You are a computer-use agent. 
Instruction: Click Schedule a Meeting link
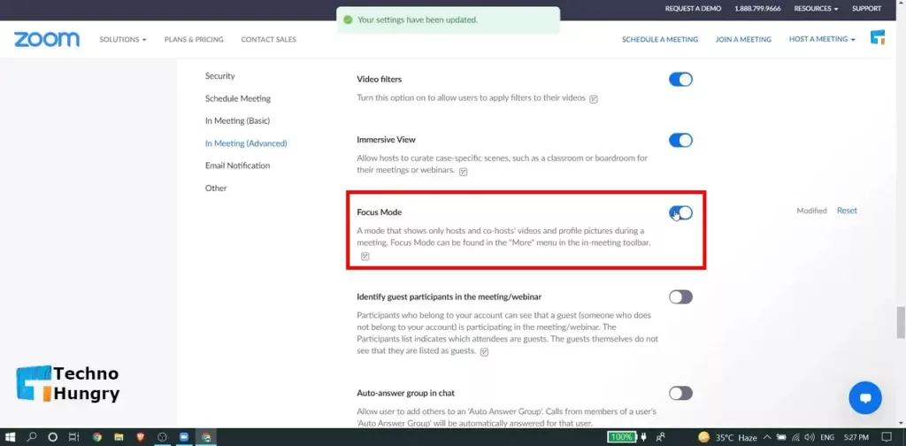coord(660,39)
